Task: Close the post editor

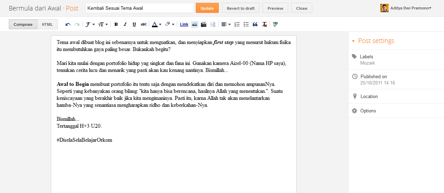Action: point(301,8)
